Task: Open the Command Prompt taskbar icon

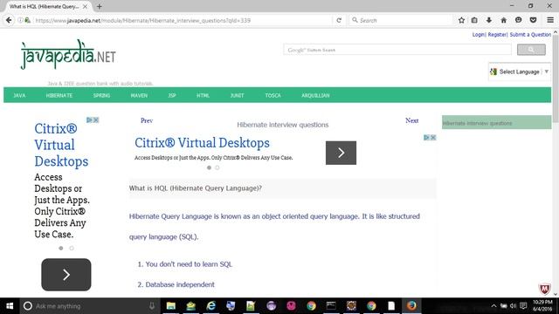Action: 331,306
